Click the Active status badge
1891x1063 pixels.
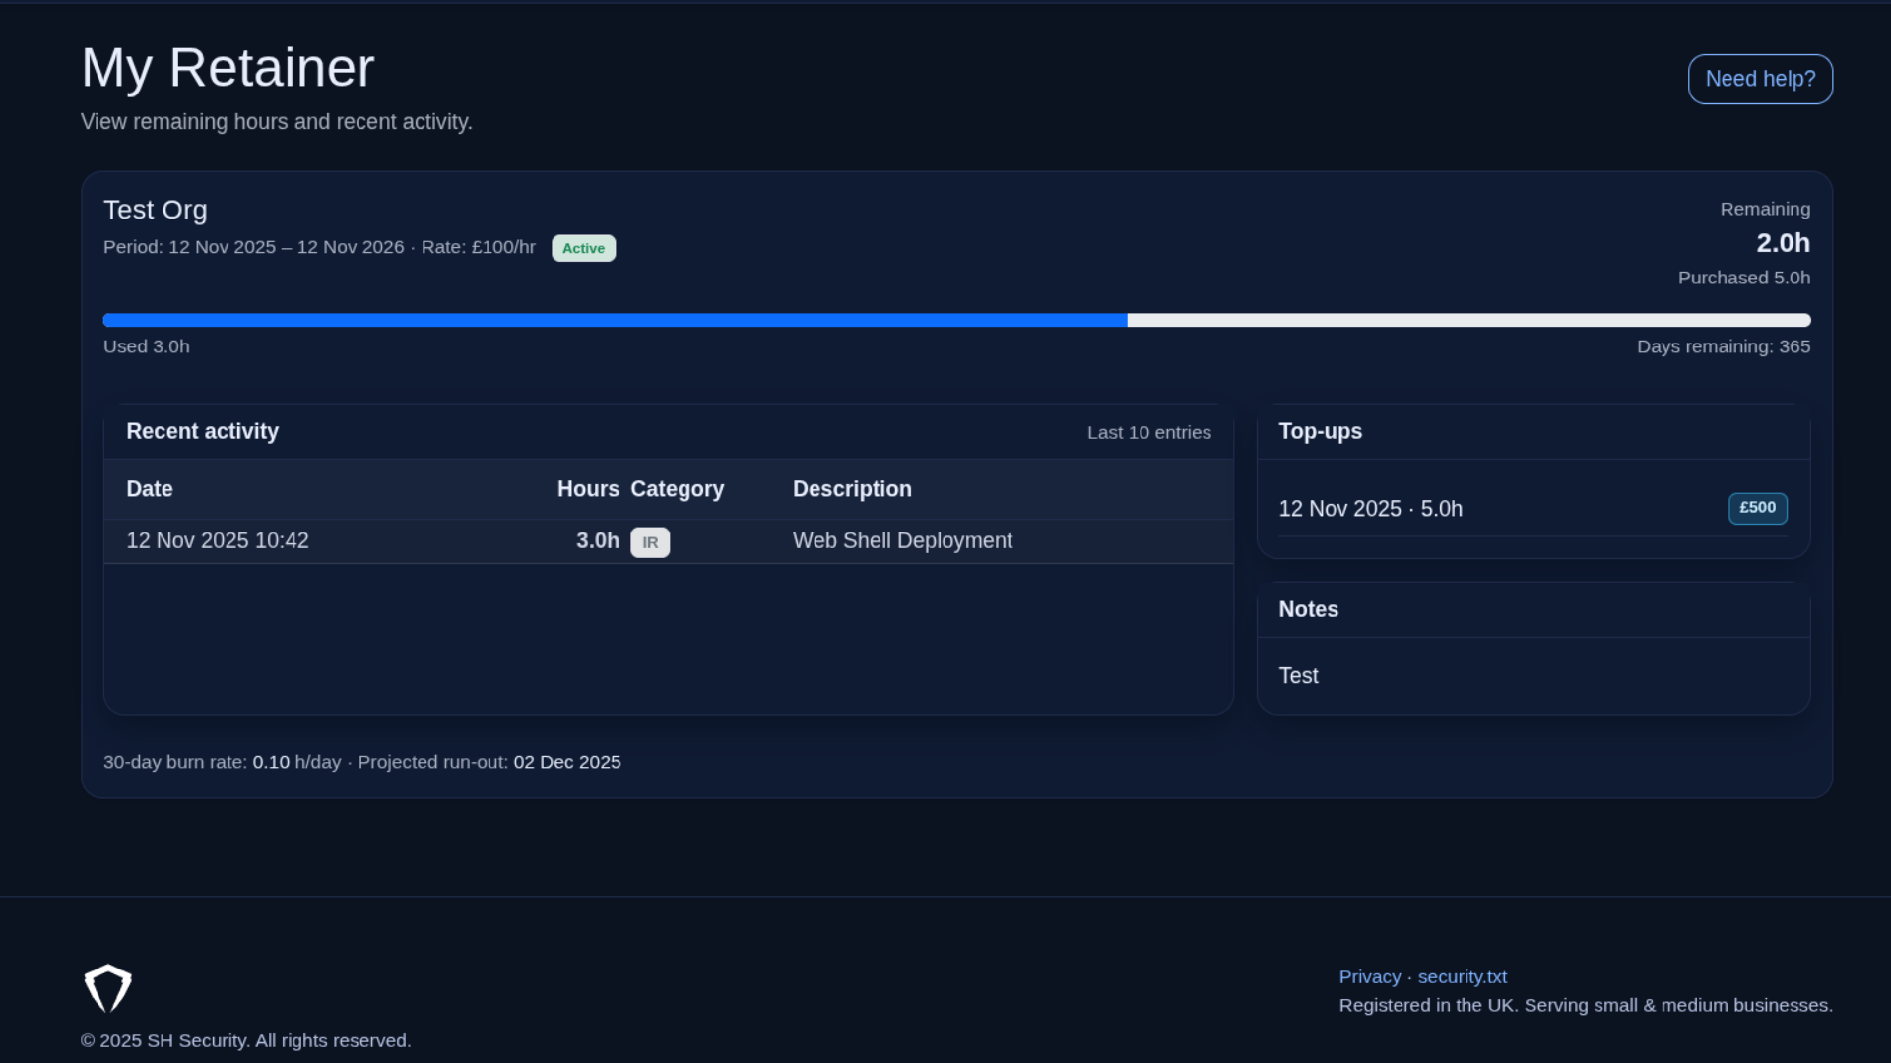click(x=583, y=248)
